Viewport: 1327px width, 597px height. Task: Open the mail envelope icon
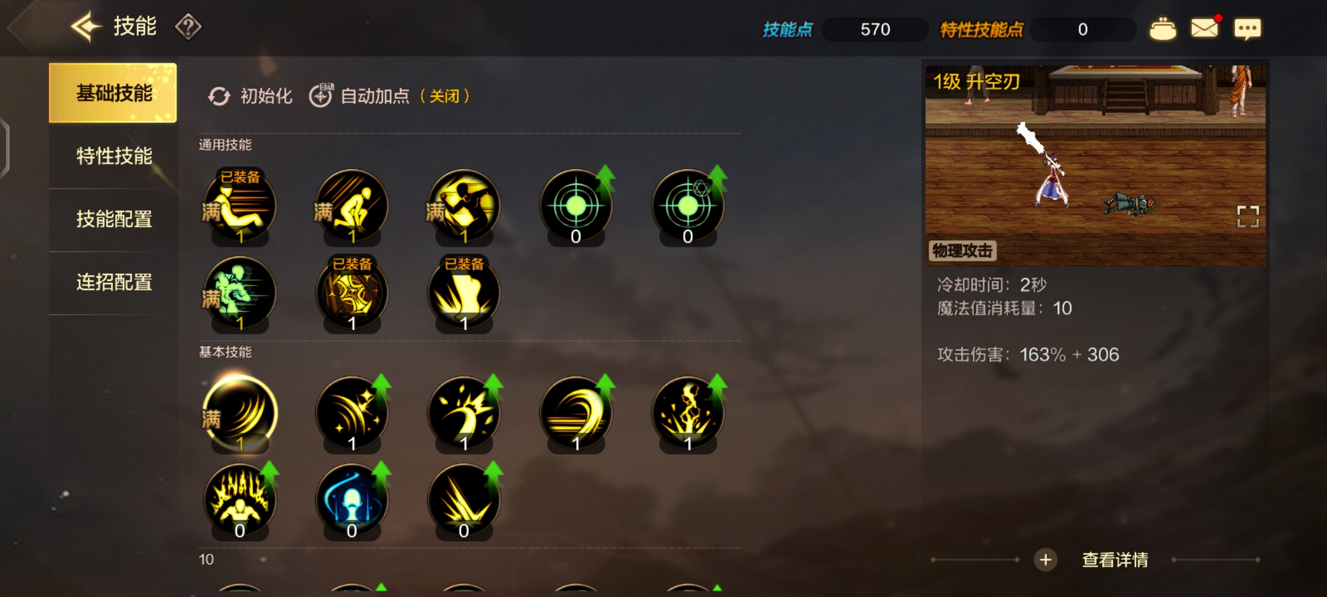click(x=1205, y=28)
